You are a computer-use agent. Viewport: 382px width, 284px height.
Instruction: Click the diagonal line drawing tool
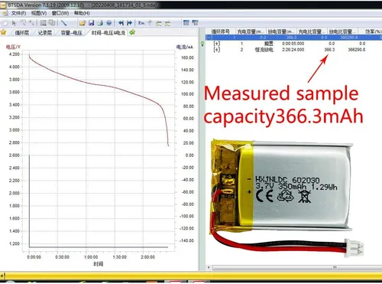click(64, 23)
